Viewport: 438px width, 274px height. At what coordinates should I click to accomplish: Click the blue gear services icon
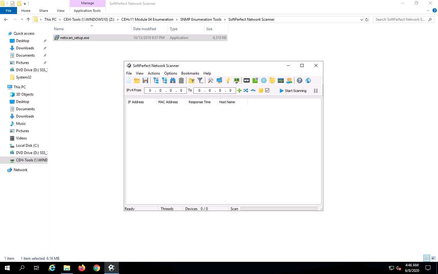point(264,81)
